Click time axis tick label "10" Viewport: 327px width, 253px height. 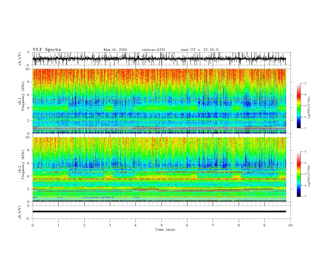290,225
